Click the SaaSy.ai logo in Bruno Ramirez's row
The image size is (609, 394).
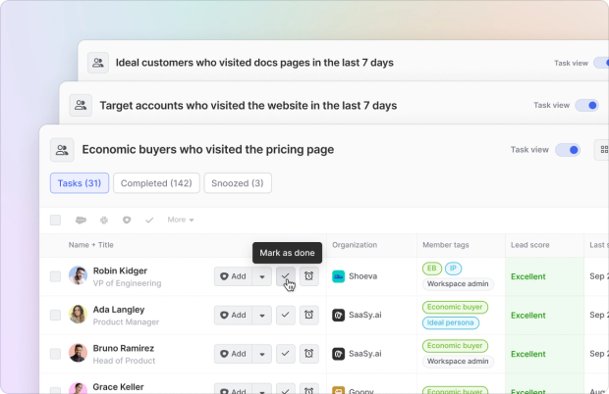338,354
